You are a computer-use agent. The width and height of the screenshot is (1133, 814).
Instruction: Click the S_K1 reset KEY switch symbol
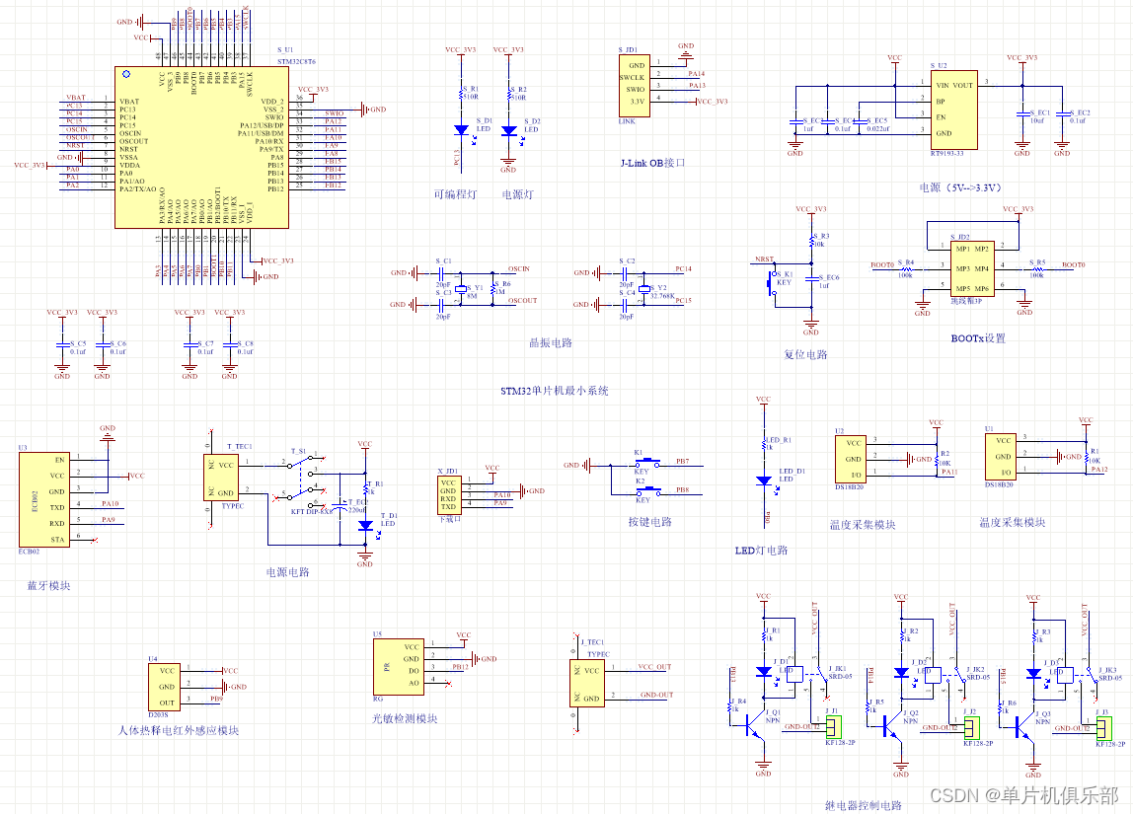pos(771,283)
